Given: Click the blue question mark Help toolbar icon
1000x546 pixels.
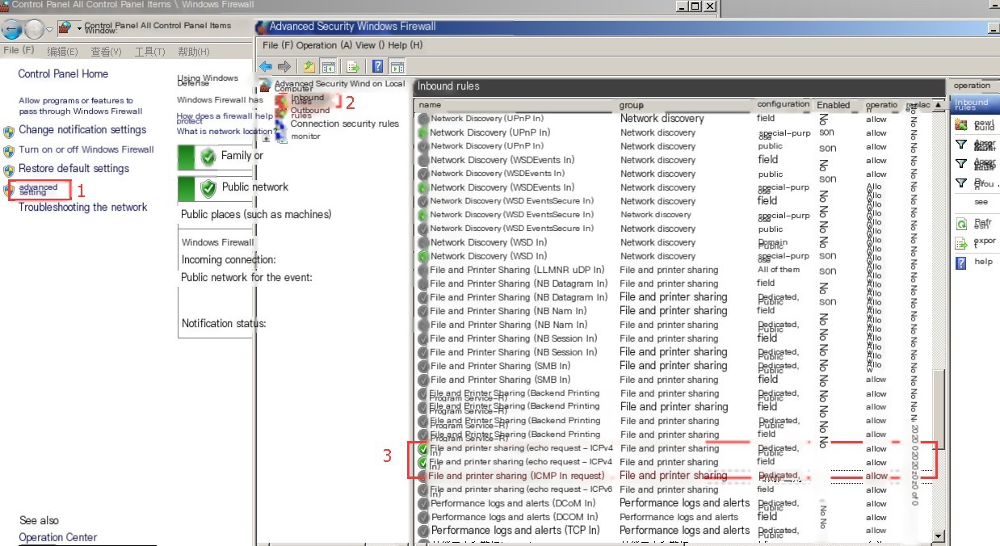Looking at the screenshot, I should click(377, 66).
